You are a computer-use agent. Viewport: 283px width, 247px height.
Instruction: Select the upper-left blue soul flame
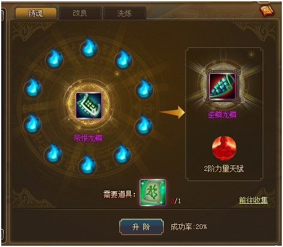[54, 58]
